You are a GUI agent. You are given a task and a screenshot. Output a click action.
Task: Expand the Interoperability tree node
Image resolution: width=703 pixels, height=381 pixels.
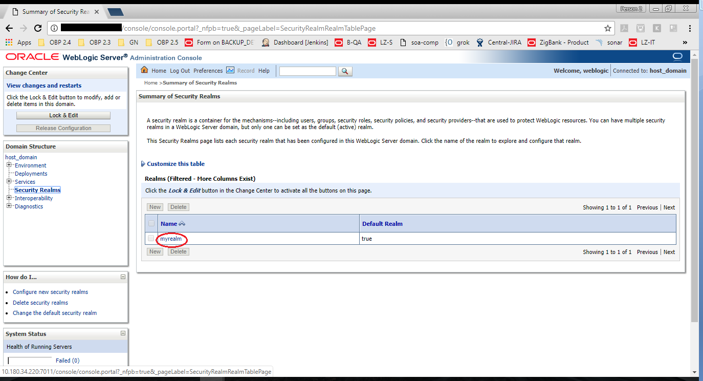coord(9,198)
